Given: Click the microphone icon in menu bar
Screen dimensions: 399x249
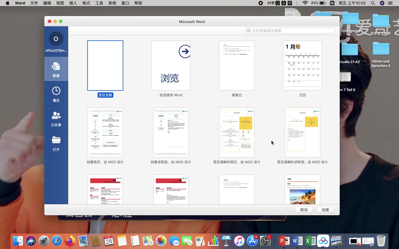Looking at the screenshot, I should coord(284,3).
